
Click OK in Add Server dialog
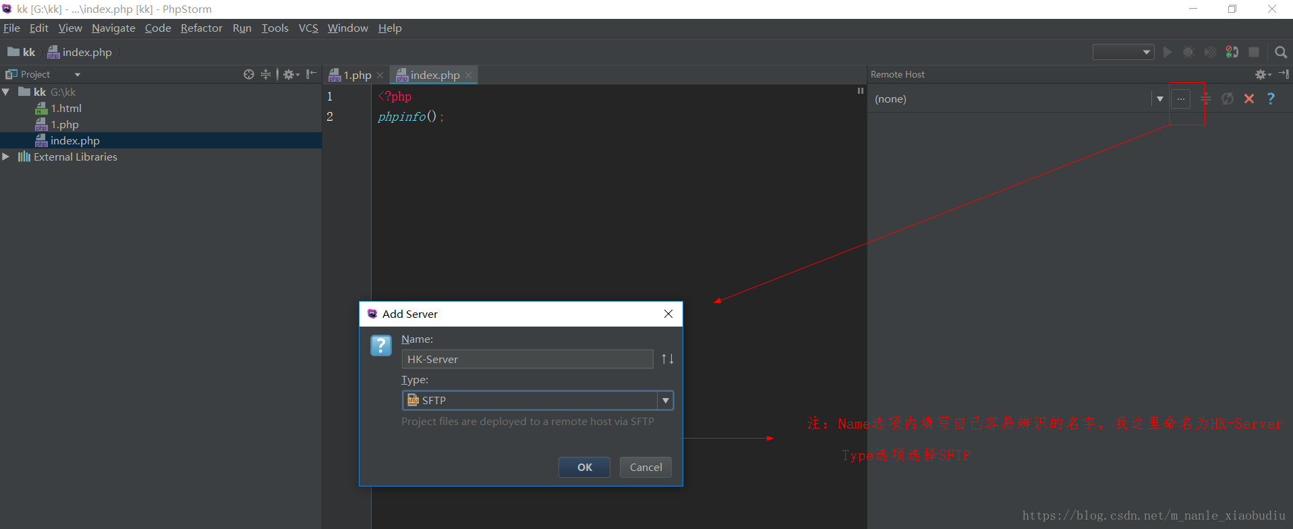(x=585, y=467)
